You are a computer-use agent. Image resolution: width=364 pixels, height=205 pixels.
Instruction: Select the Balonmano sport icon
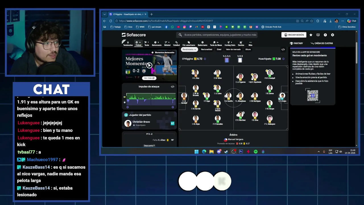[x=202, y=44]
